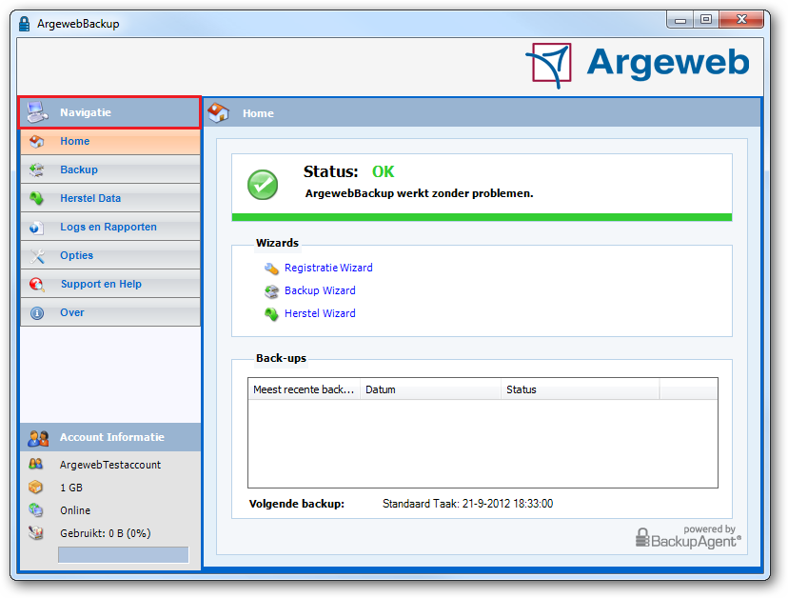Open the Opties section
Image resolution: width=788 pixels, height=598 pixels.
point(110,255)
